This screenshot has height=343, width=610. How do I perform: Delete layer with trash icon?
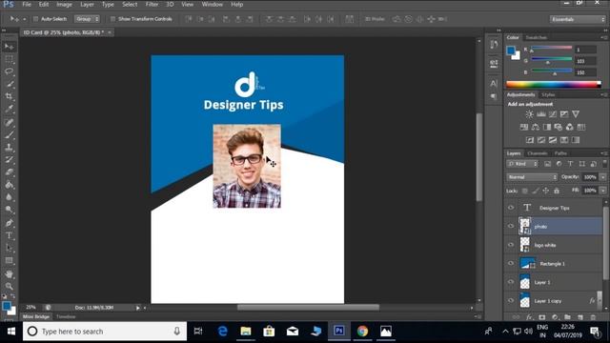point(593,317)
